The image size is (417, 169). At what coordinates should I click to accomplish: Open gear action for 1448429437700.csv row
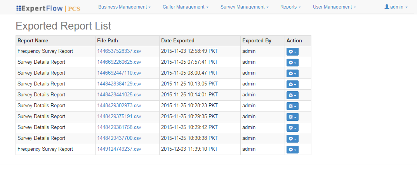pyautogui.click(x=292, y=139)
